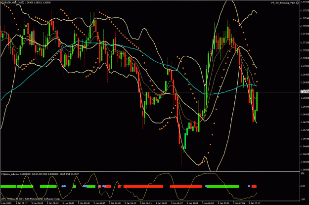Click the 9 Jan 07:17 time label

pos(255,203)
